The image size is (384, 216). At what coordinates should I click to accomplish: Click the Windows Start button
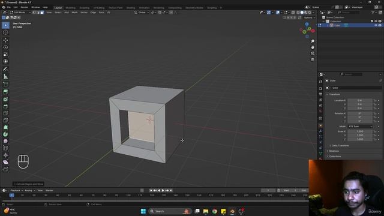click(x=143, y=211)
